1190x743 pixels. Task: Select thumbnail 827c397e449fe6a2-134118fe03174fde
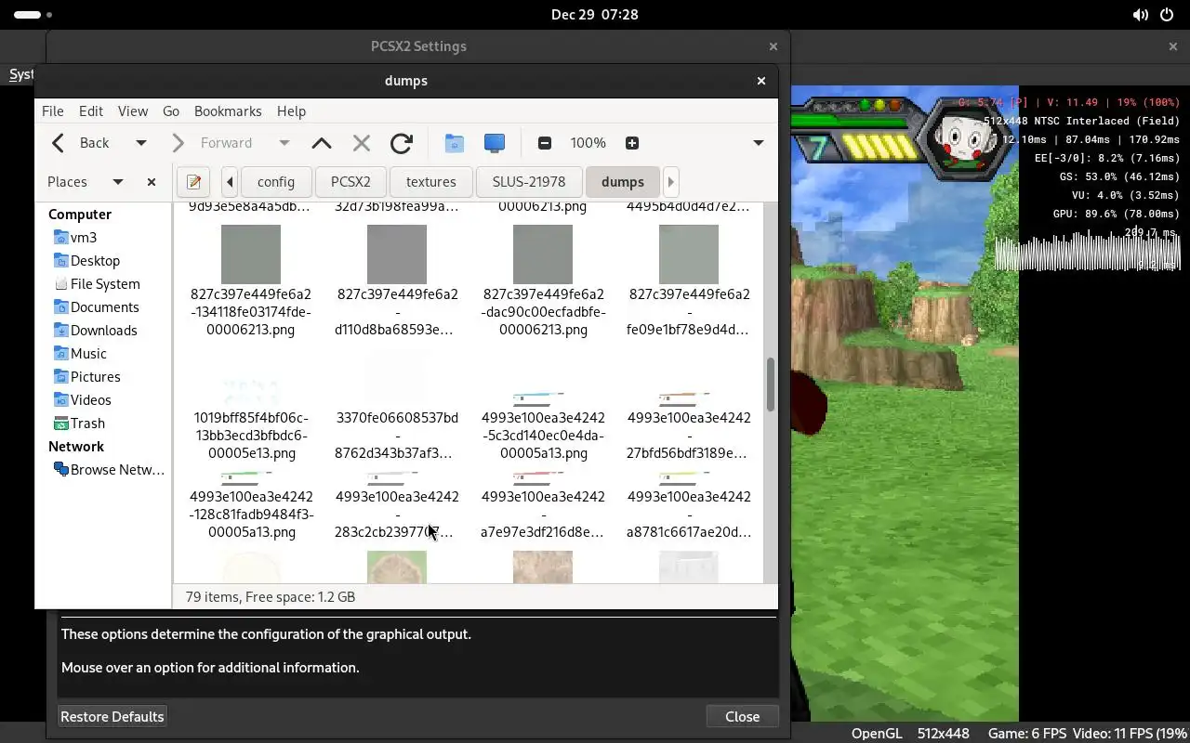pos(251,254)
